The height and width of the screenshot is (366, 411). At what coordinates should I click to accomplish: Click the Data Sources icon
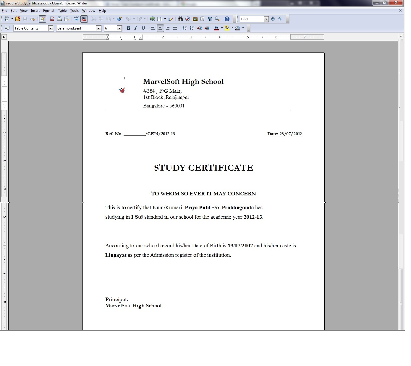202,19
